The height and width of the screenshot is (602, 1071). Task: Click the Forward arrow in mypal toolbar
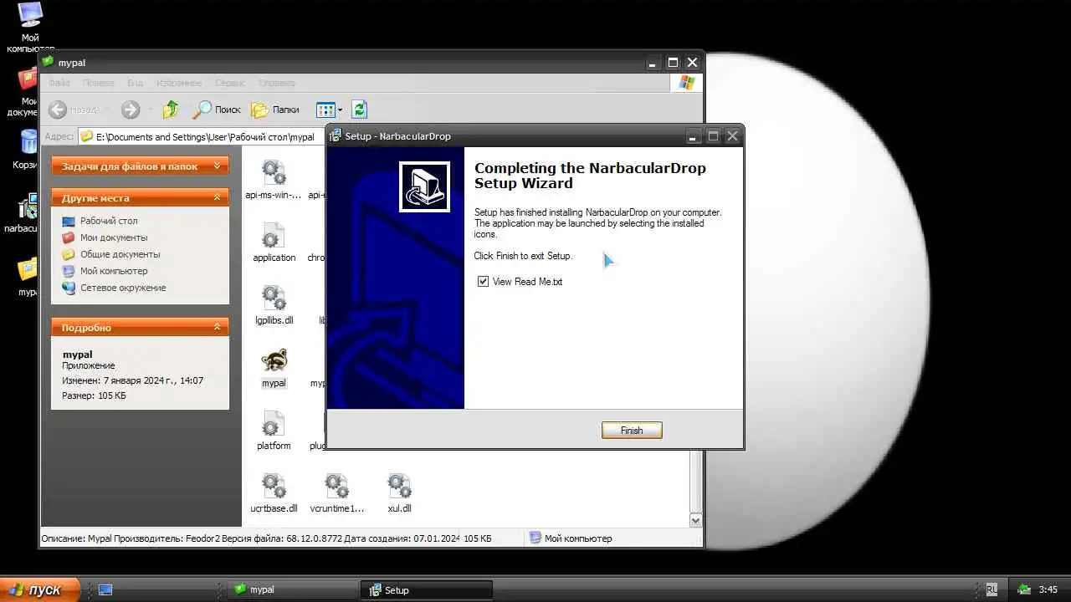131,110
